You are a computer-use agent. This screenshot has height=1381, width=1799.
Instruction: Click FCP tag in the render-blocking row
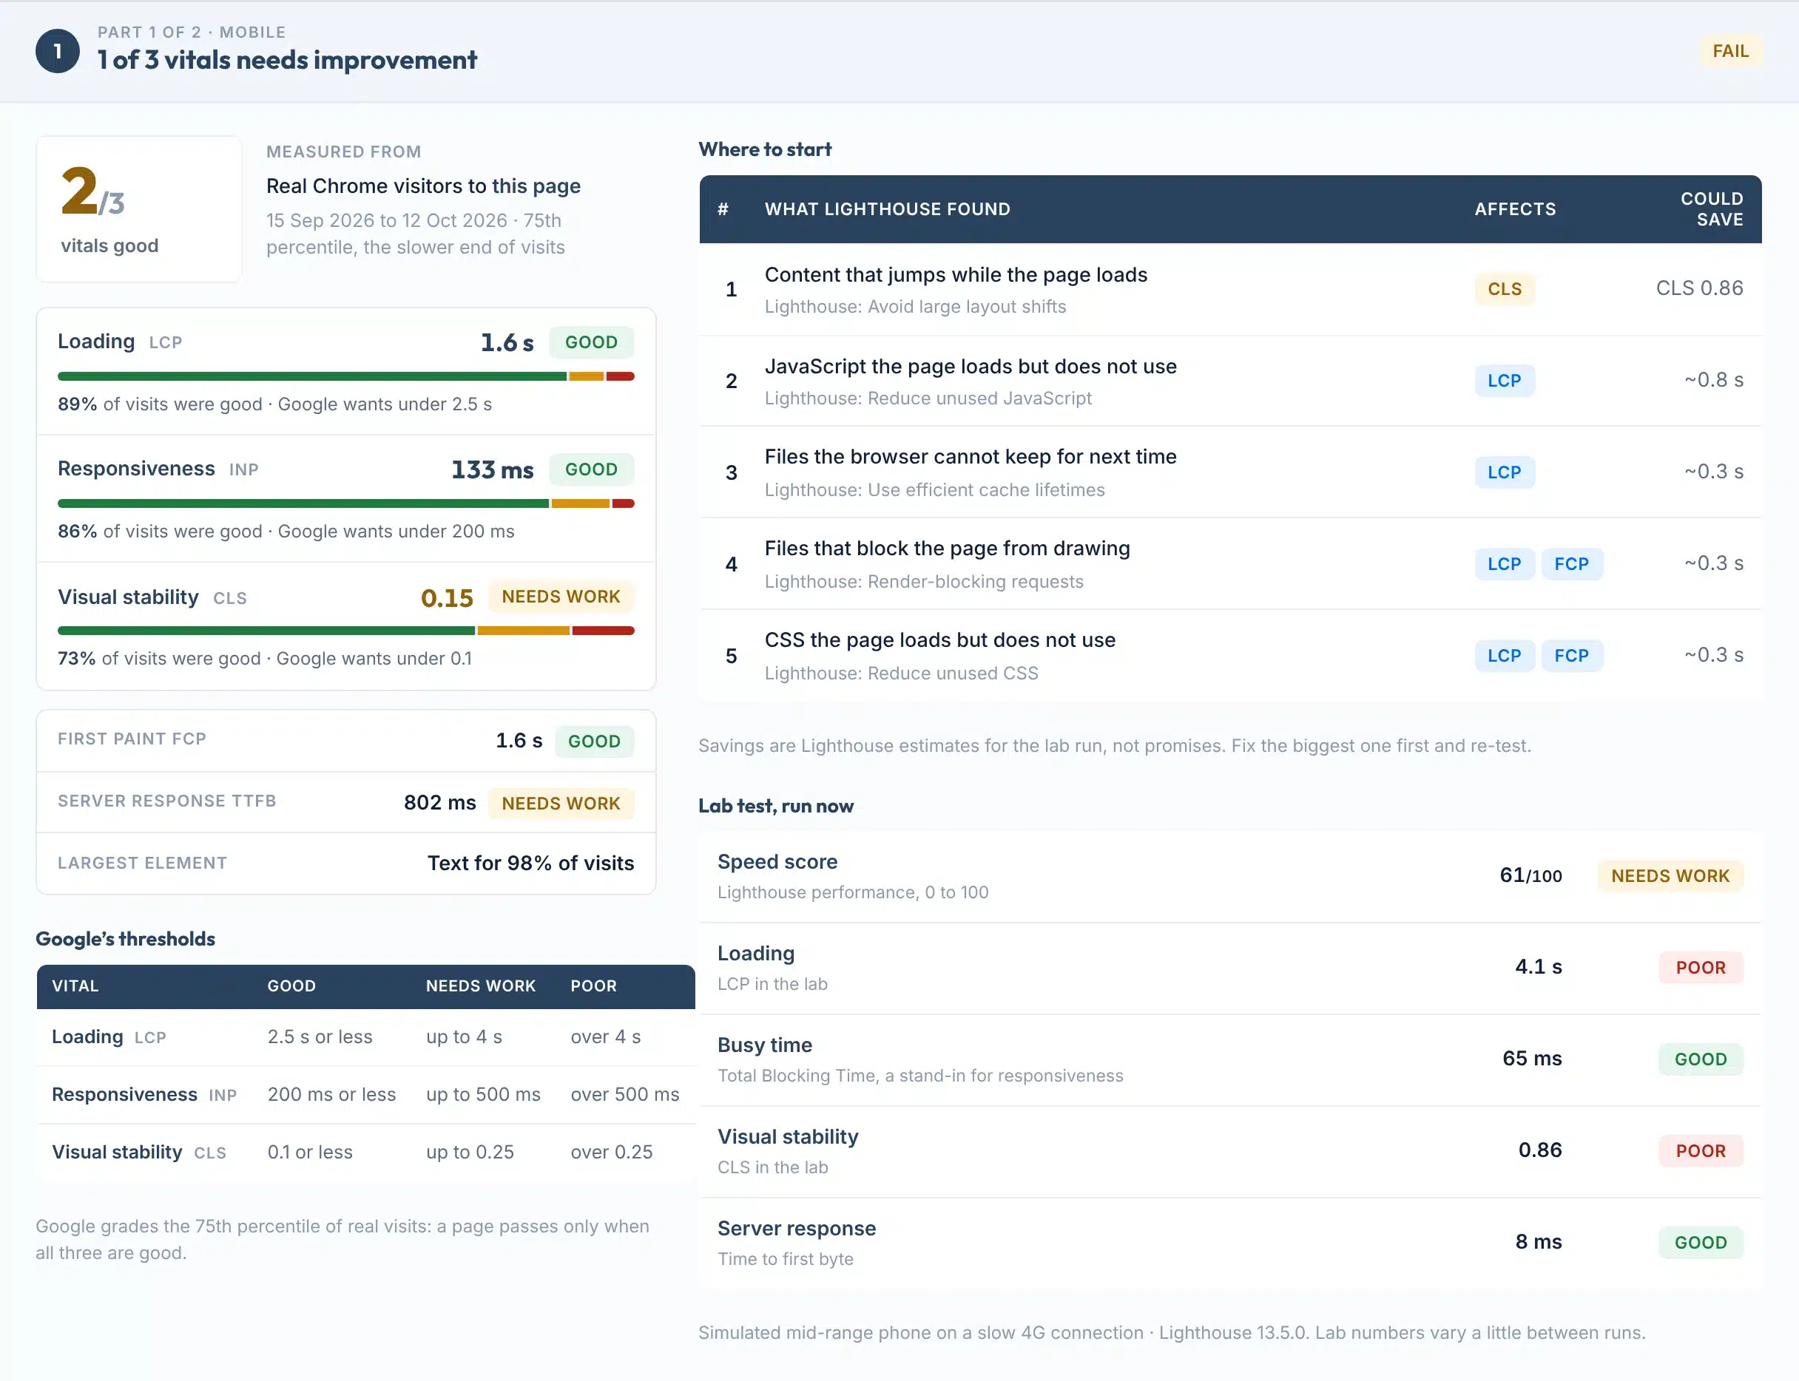click(1571, 565)
